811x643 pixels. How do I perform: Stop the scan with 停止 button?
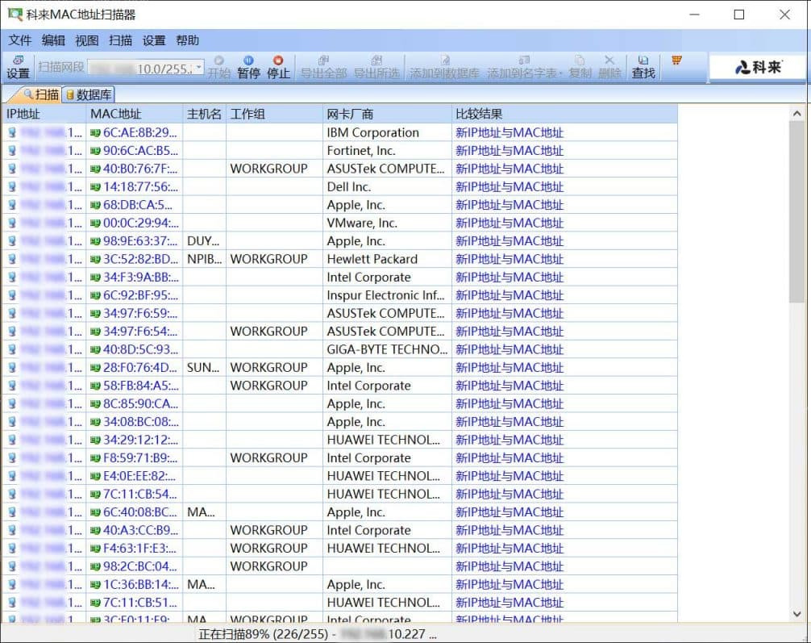click(278, 67)
